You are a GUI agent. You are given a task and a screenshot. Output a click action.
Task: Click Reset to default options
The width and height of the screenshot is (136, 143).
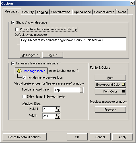[x=24, y=137]
